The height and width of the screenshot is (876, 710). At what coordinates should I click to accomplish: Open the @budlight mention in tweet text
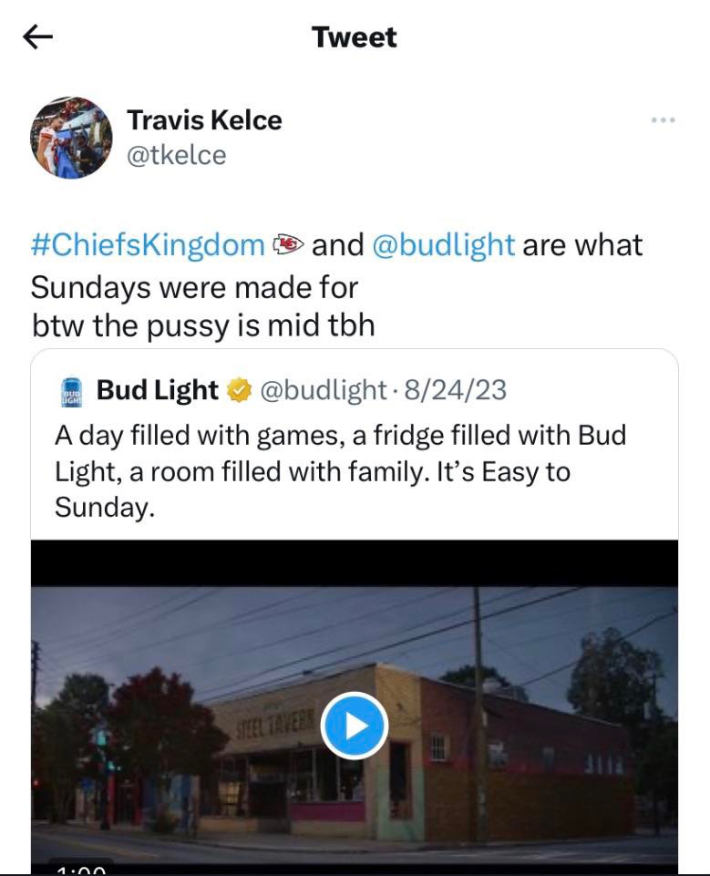(x=443, y=245)
